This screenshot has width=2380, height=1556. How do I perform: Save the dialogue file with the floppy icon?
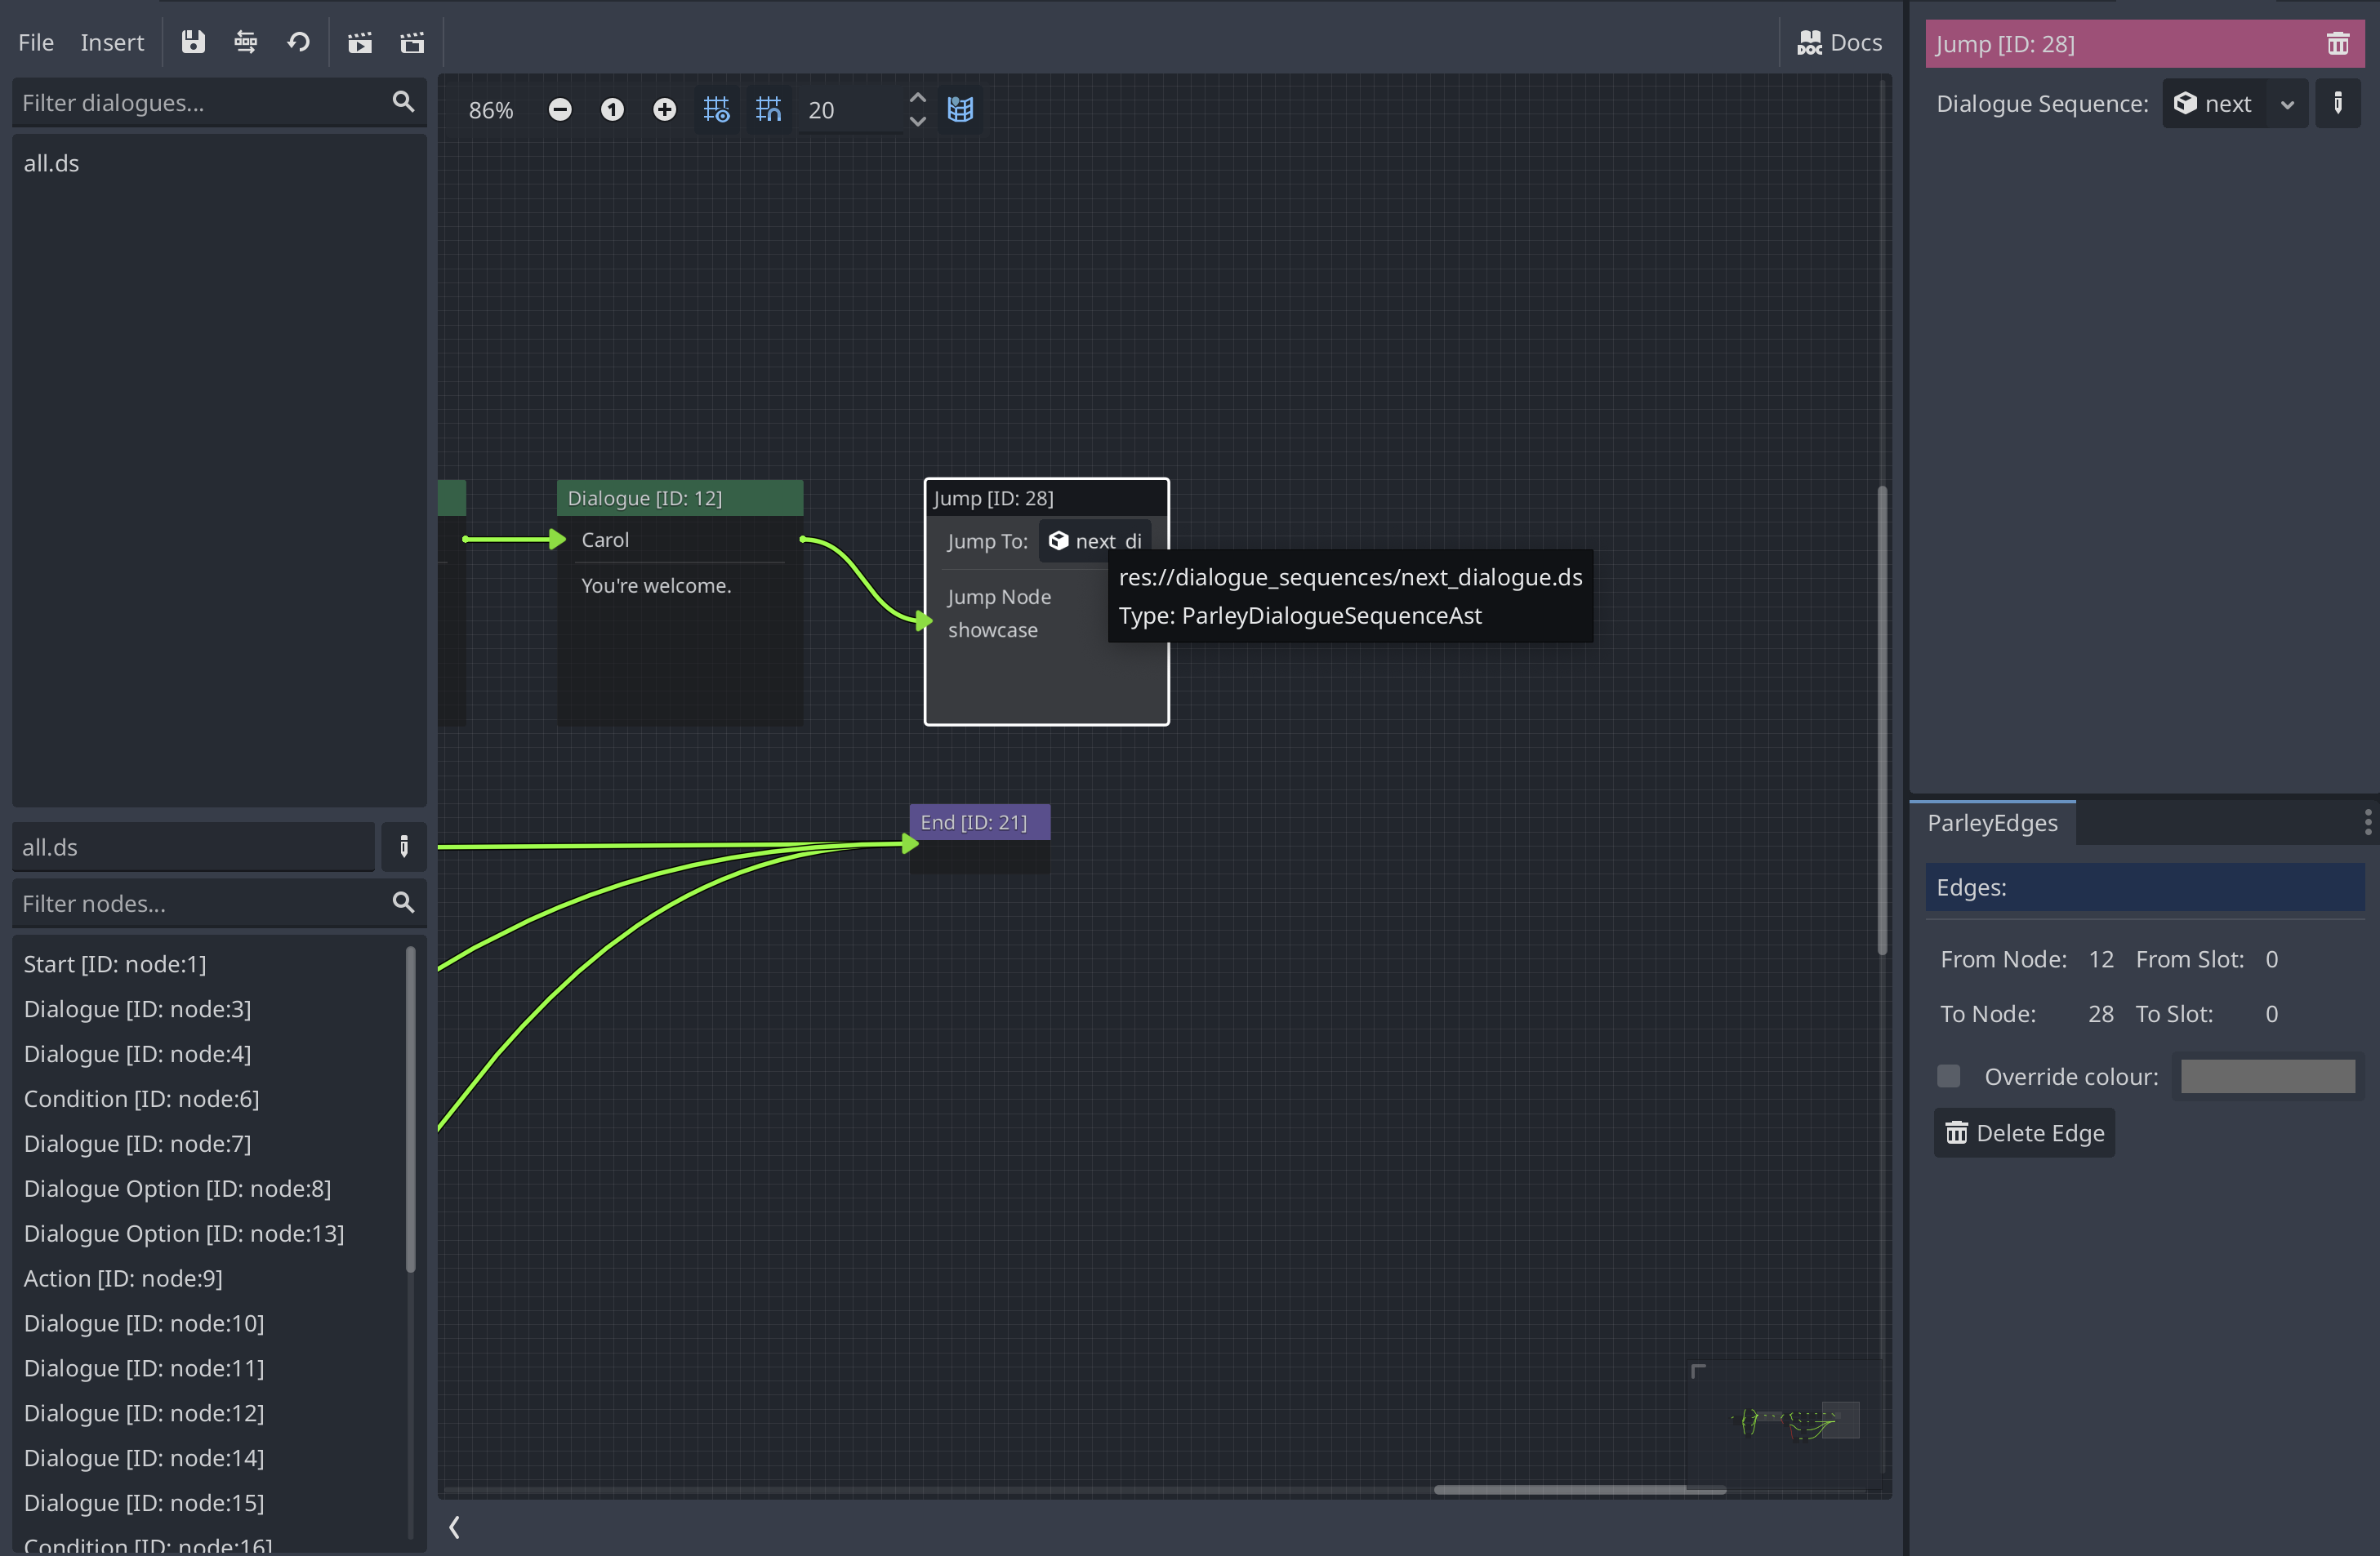[x=193, y=42]
